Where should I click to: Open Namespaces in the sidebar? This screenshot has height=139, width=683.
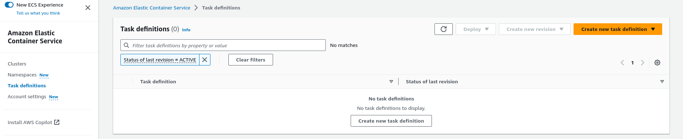[22, 75]
